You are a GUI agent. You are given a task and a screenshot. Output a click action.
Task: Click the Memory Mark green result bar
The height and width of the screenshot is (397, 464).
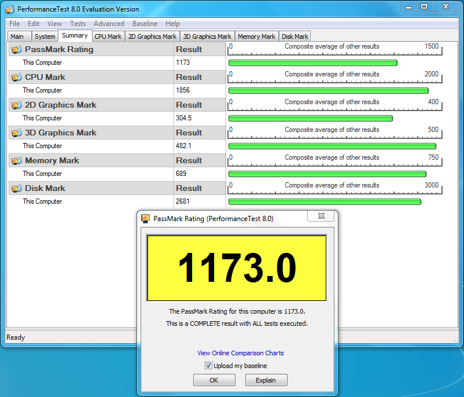tap(327, 174)
